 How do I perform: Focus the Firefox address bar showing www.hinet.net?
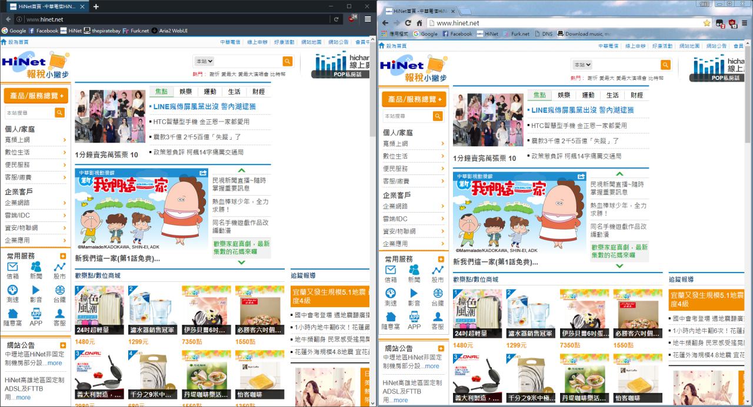pyautogui.click(x=176, y=19)
